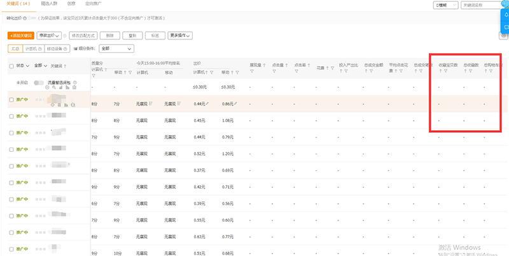The width and height of the screenshot is (509, 256).
Task: Click pencil edit icon beside 0.44元 bid
Action: pos(207,103)
